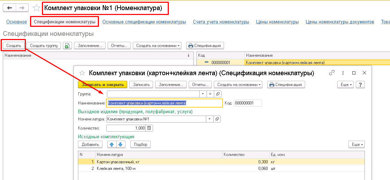Open the dialog's Создать на основании dropdown

pyautogui.click(x=239, y=85)
